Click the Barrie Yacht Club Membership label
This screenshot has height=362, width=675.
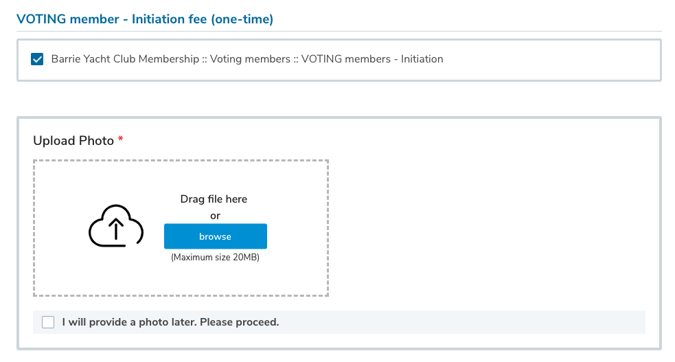pyautogui.click(x=124, y=59)
